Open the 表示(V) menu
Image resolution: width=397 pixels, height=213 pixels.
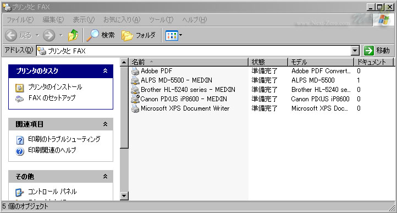point(84,19)
